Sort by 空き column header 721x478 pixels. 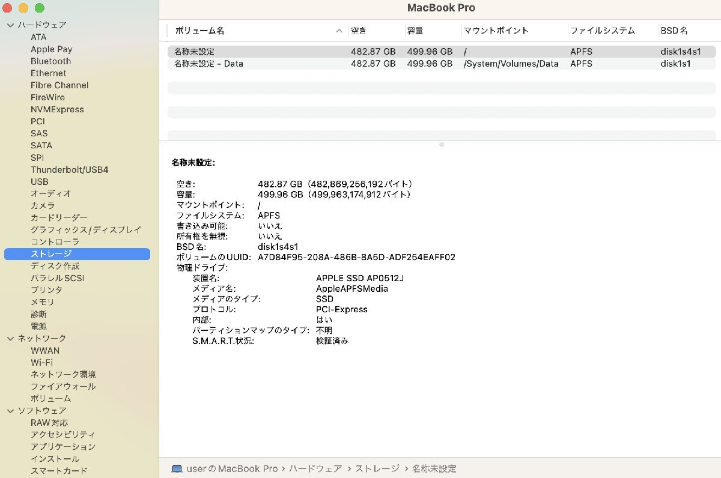pos(359,31)
